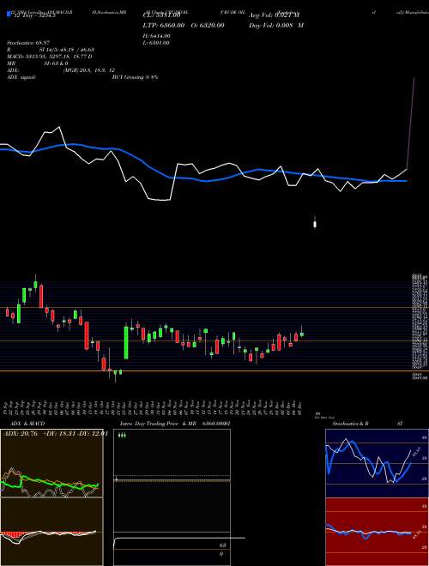Click the red MACD histogram panel
This screenshot has height=566, width=429.
(x=51, y=532)
